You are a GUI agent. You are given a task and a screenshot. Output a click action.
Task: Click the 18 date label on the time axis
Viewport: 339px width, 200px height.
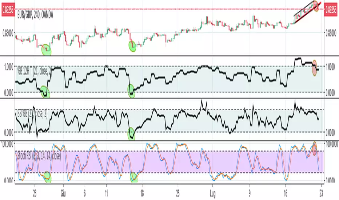[x=142, y=193]
